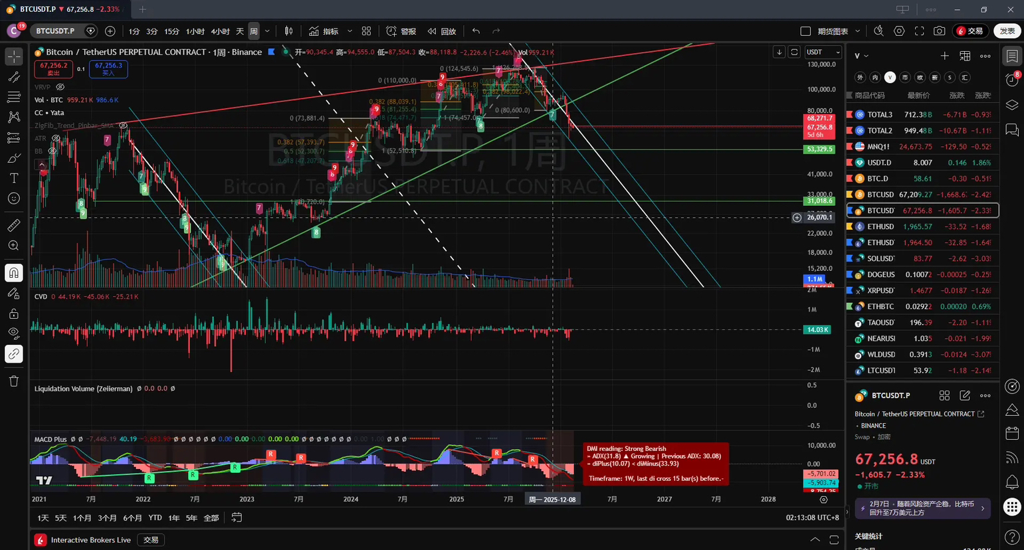
Task: Open the watchlist name V dropdown
Action: [861, 56]
